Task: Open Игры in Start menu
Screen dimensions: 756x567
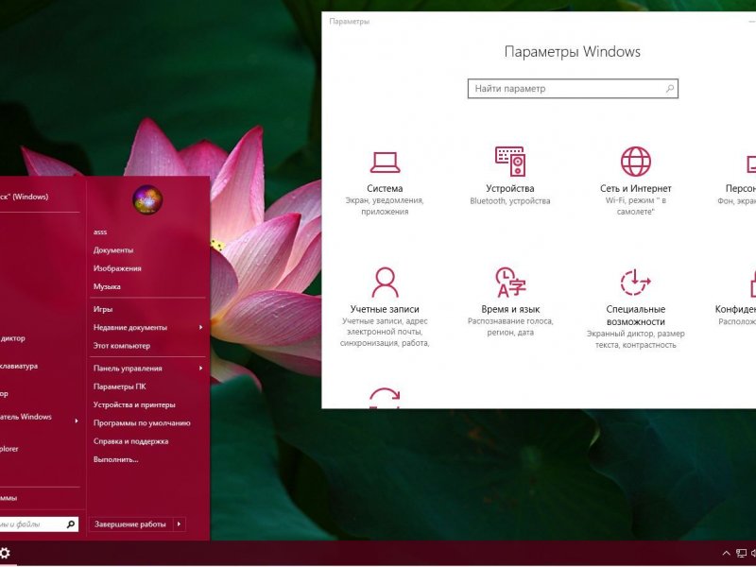Action: pos(103,310)
